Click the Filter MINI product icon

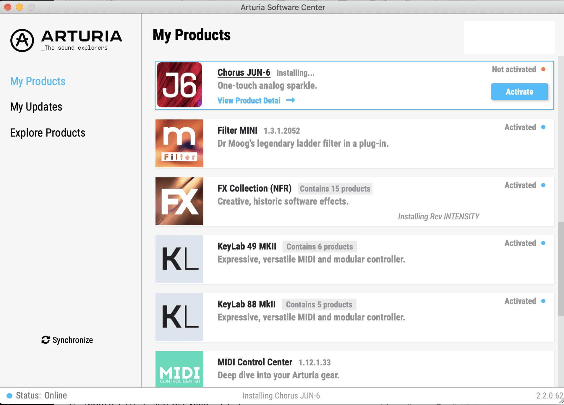[179, 143]
